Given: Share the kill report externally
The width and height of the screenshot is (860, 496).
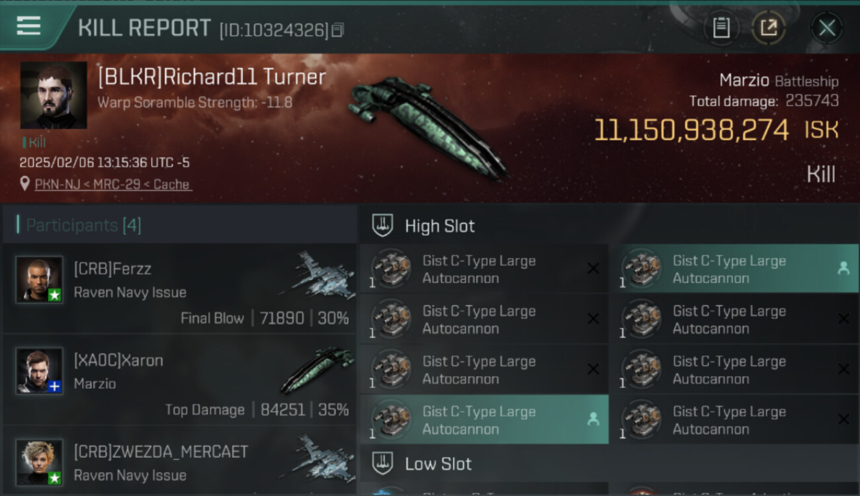Looking at the screenshot, I should [768, 28].
